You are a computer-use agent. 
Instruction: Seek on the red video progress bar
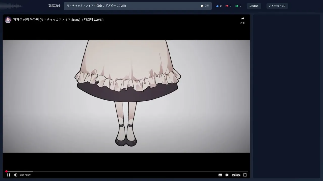pos(126,171)
